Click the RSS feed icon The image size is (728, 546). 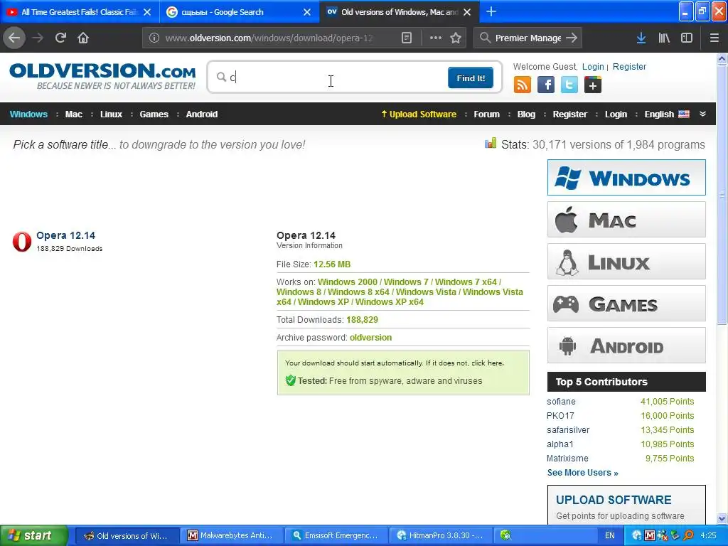[x=523, y=85]
